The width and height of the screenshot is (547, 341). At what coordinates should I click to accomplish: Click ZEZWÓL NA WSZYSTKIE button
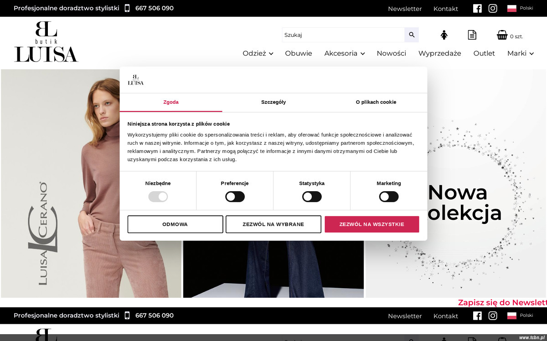372,224
